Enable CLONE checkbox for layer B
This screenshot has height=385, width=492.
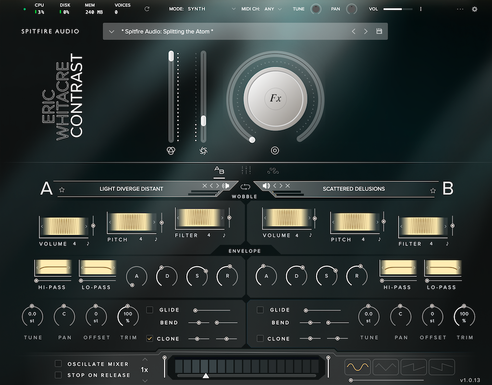pos(260,338)
